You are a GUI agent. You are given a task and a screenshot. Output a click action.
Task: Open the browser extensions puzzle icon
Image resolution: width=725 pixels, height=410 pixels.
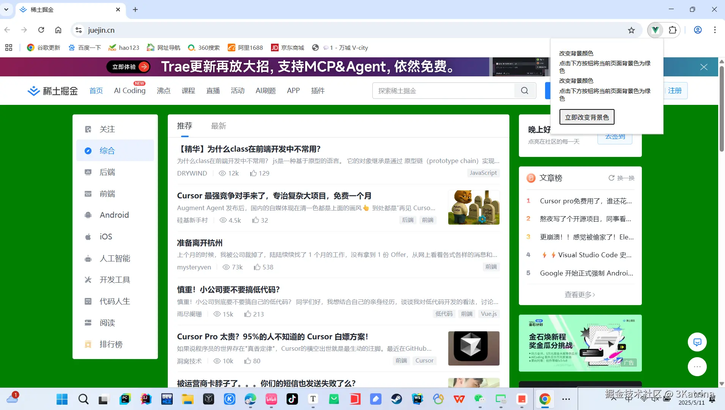[x=673, y=30]
